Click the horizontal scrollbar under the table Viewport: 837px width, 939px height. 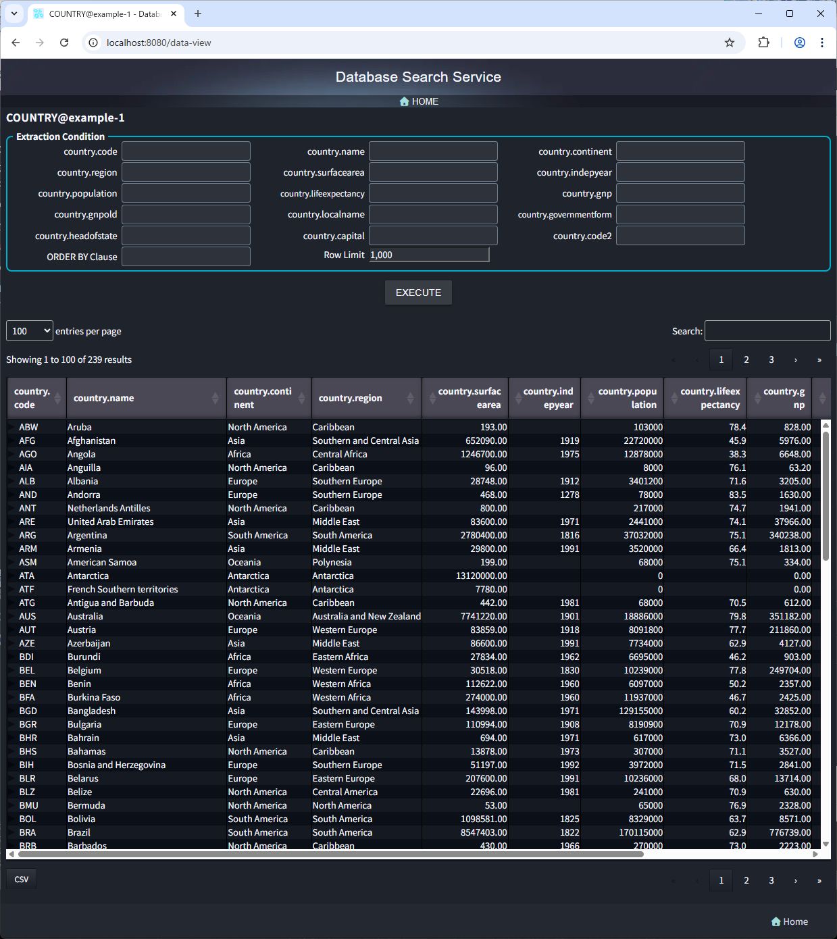click(331, 854)
